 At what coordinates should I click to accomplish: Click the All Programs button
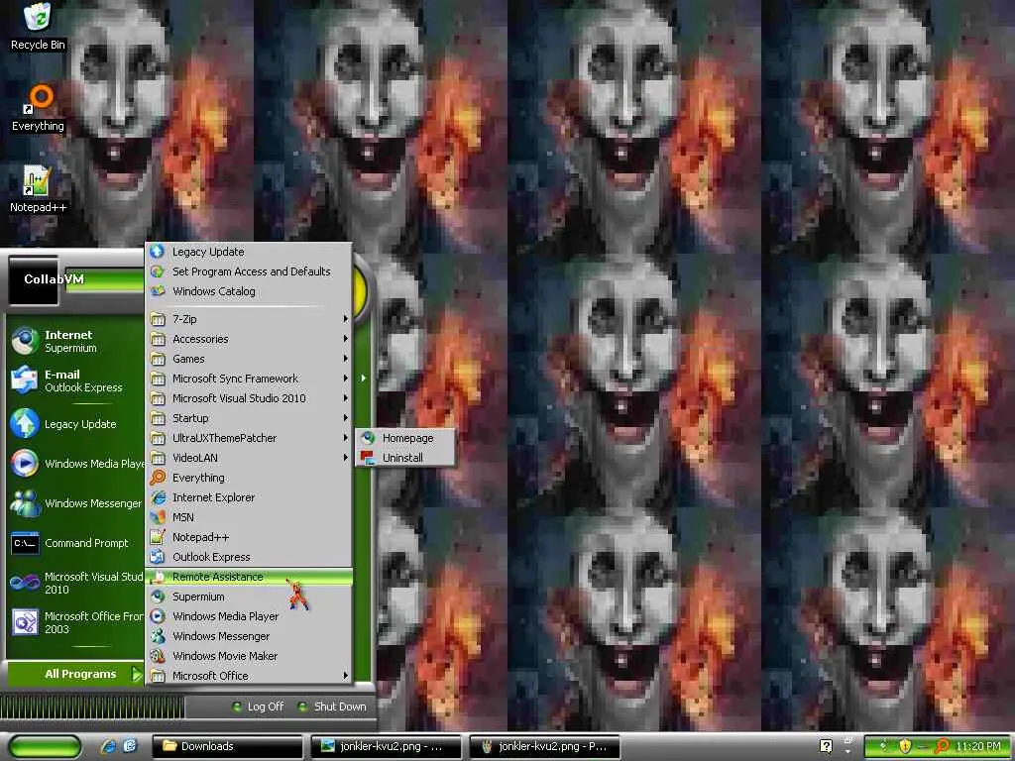pos(75,674)
